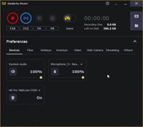Open the help question mark icon
The height and width of the screenshot is (127, 143).
point(108,3)
